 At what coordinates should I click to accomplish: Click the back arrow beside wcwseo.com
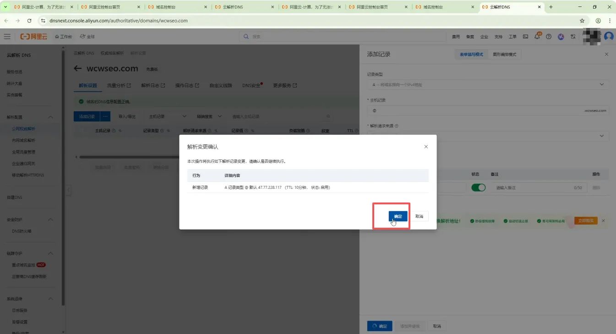(x=78, y=69)
